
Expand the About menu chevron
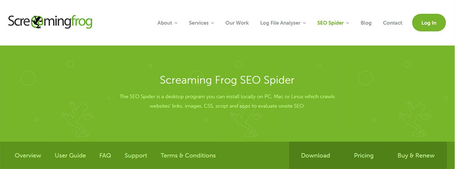pyautogui.click(x=176, y=23)
